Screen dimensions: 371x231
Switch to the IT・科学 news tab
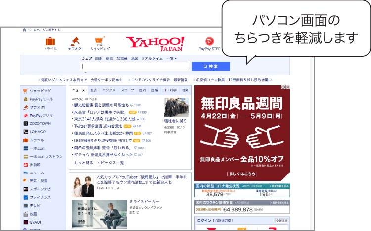170,90
